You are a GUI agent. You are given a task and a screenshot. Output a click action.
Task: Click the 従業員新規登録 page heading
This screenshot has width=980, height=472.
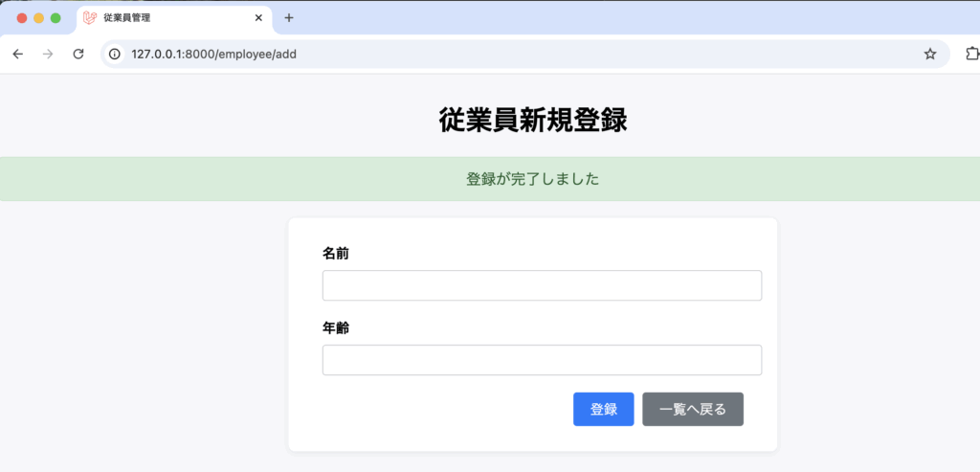[x=533, y=121]
